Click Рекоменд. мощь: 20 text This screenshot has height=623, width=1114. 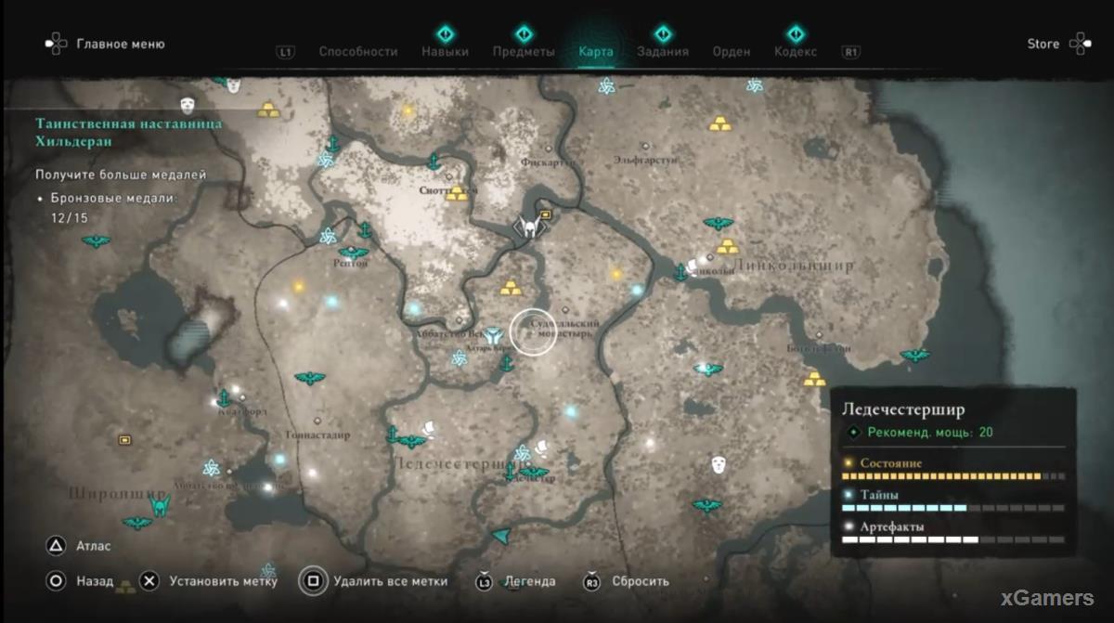(x=931, y=433)
